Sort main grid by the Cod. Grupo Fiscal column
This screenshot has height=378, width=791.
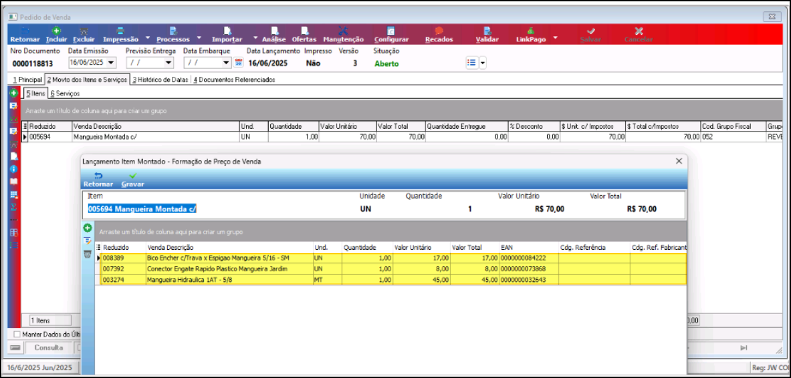point(733,126)
